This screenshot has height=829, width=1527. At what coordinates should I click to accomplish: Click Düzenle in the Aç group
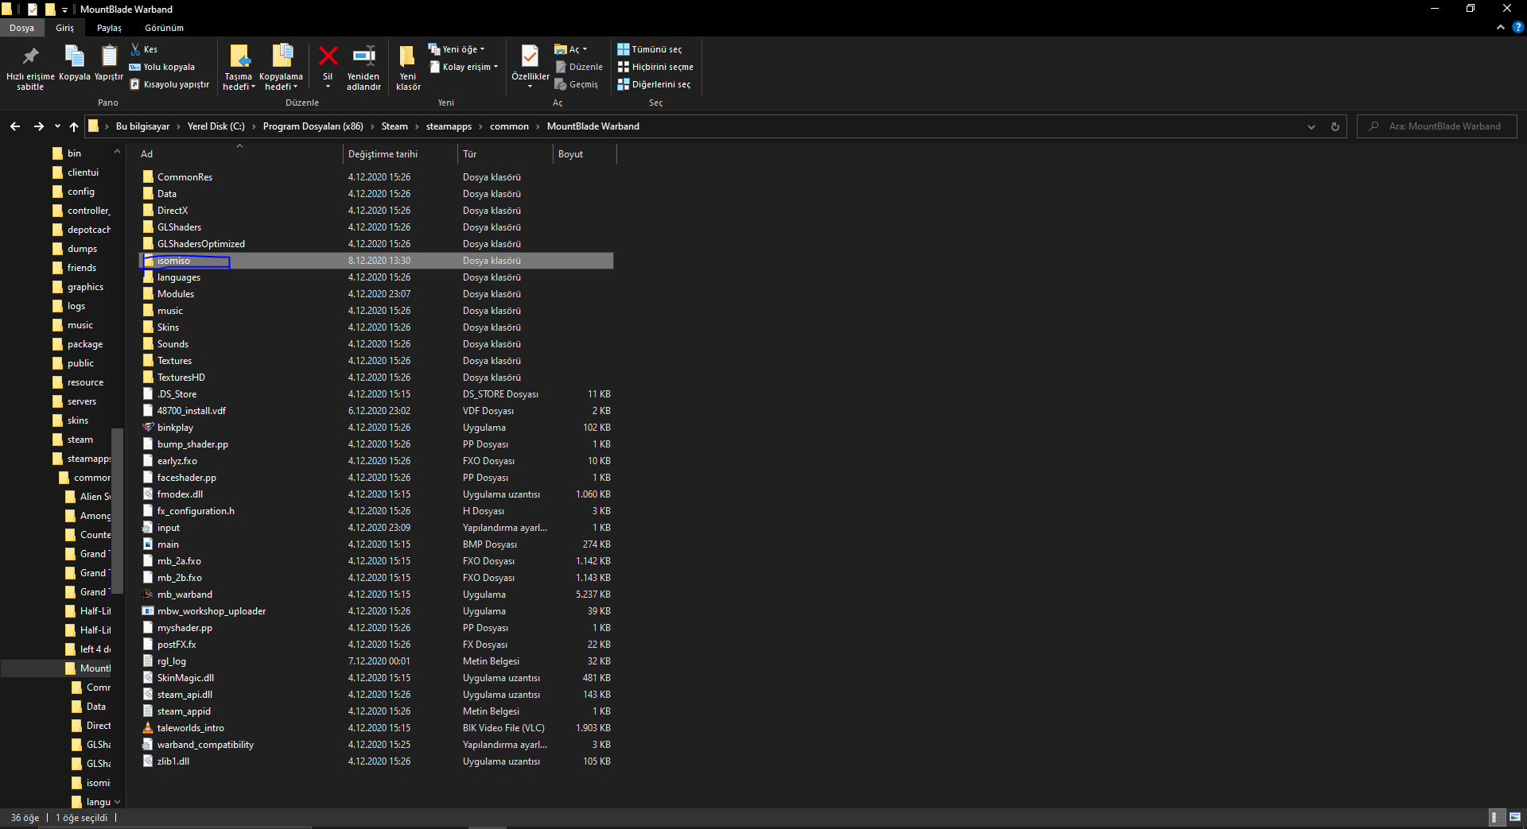tap(579, 67)
